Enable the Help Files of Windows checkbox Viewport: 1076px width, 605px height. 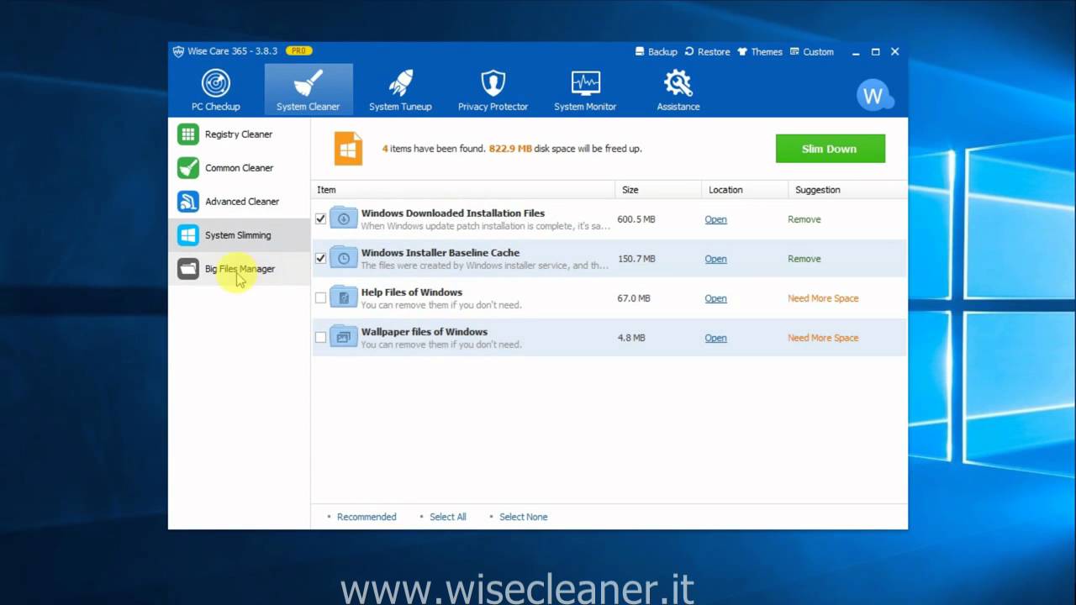pos(320,297)
